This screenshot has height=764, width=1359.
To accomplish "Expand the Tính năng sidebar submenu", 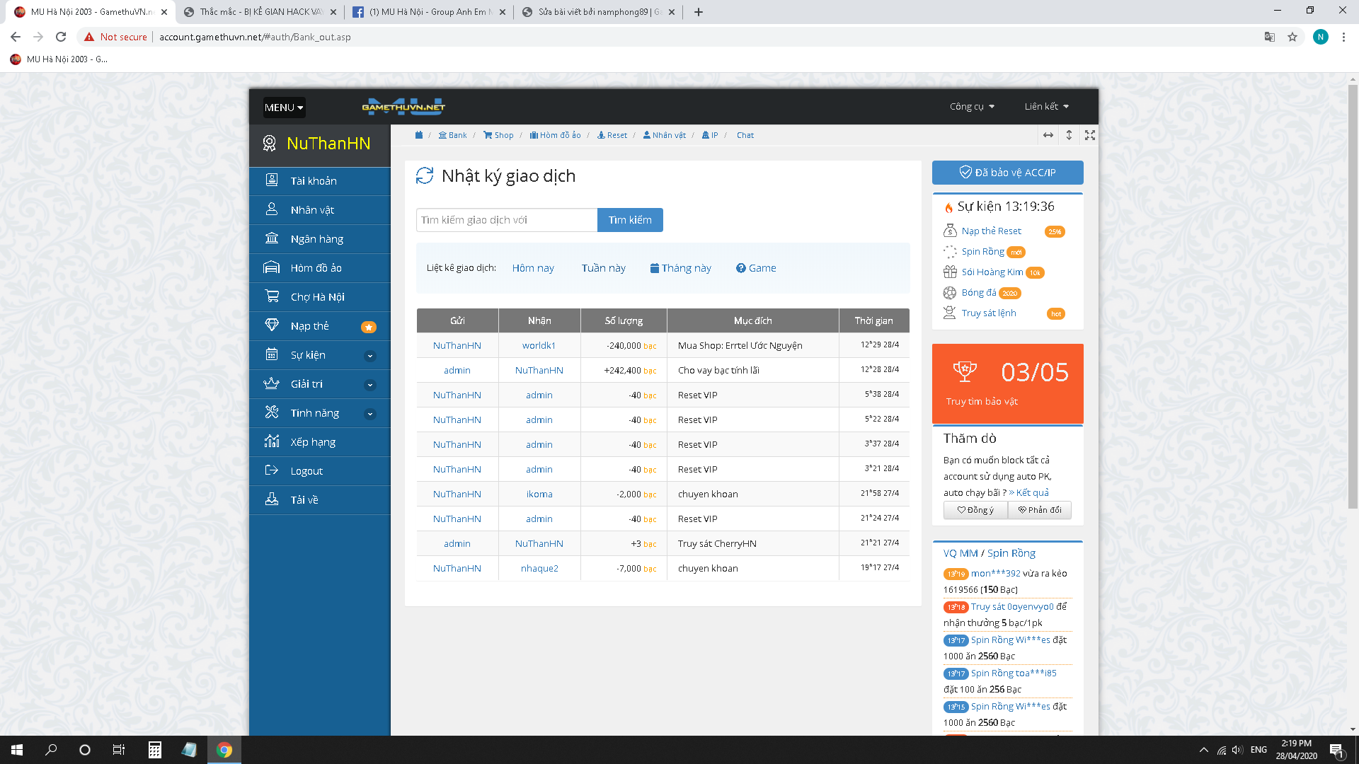I will click(369, 414).
